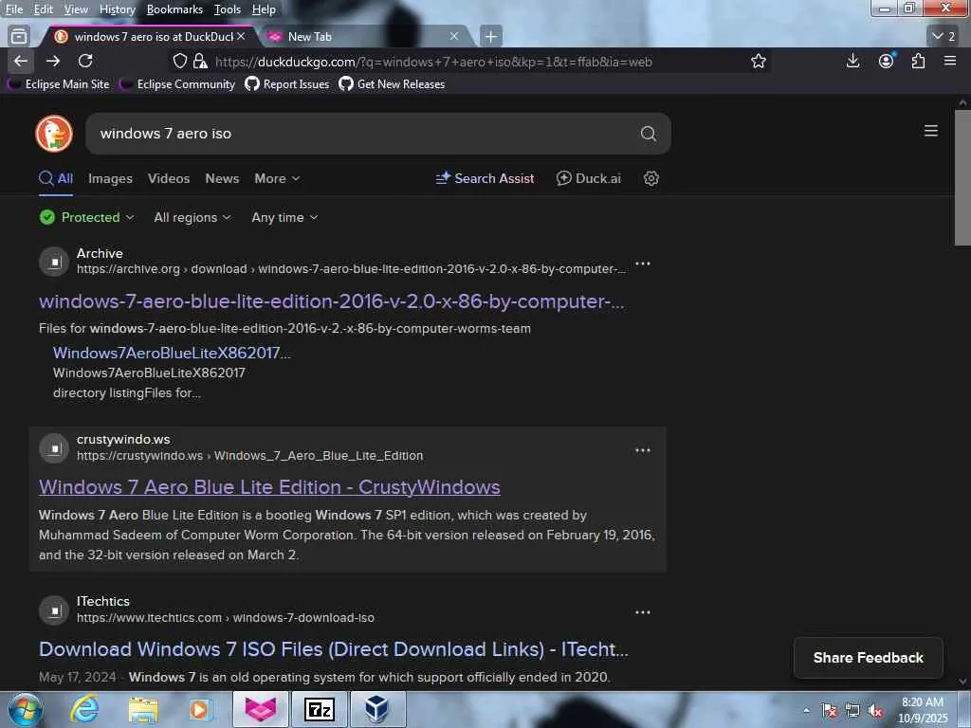Open VirtualBox from the taskbar
The image size is (971, 728).
(377, 709)
